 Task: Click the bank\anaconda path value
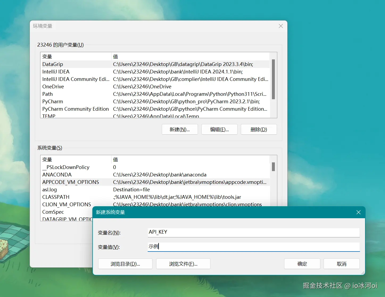pos(160,175)
